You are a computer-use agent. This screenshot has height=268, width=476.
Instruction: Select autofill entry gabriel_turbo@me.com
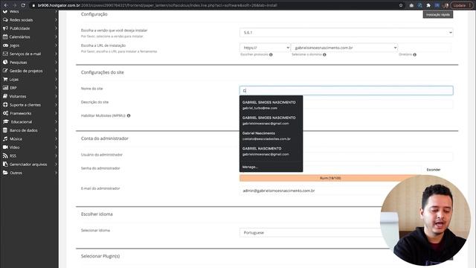click(x=271, y=105)
